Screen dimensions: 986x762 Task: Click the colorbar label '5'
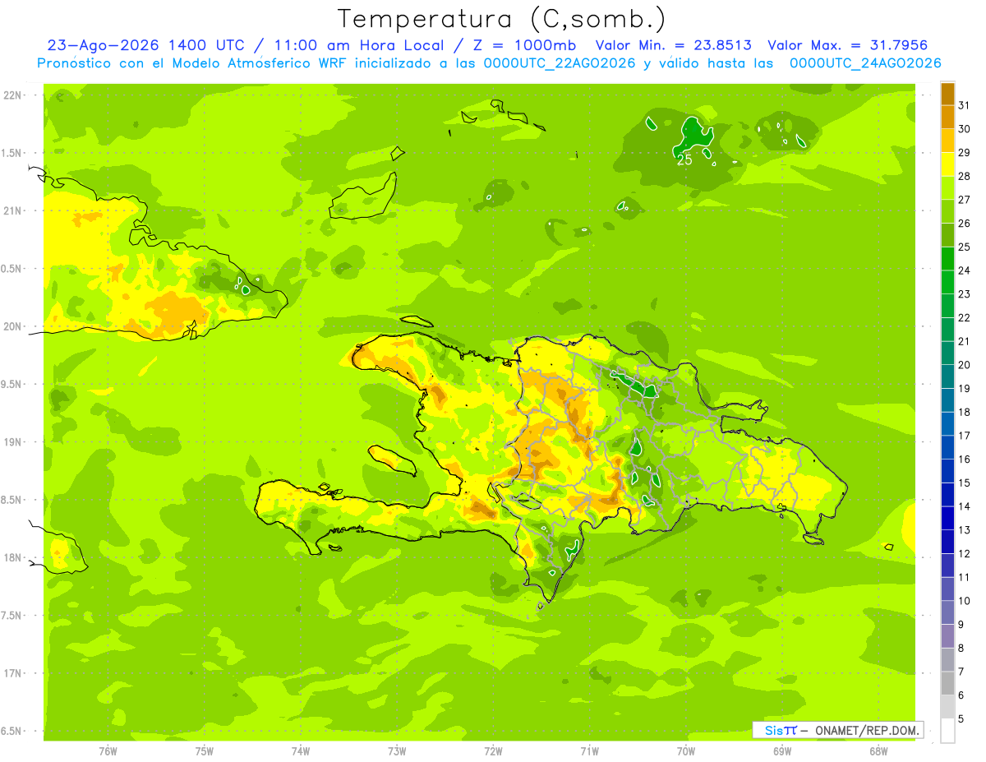[961, 719]
